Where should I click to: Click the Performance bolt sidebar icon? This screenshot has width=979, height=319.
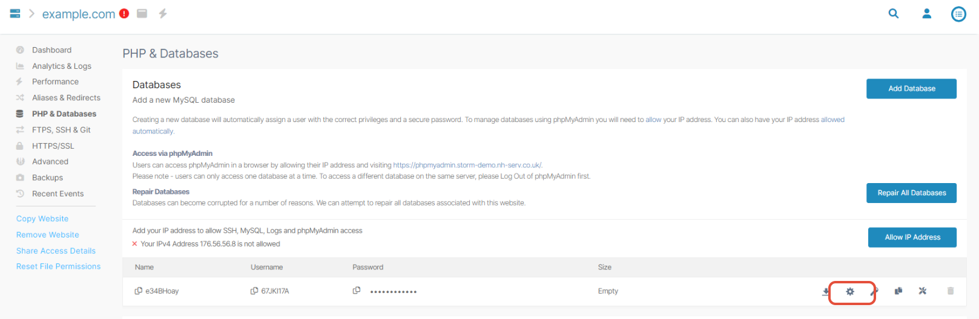[19, 82]
